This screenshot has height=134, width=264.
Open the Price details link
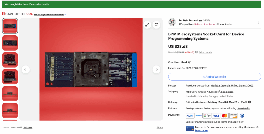tap(205, 52)
